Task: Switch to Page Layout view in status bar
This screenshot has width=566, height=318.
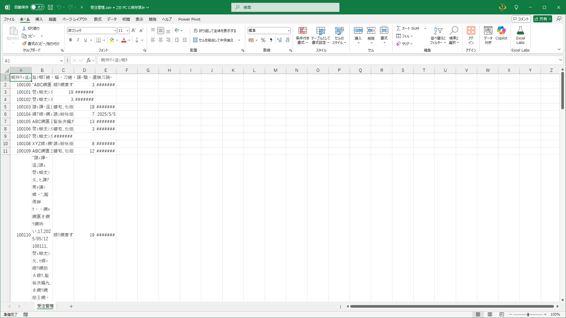Action: (490, 314)
